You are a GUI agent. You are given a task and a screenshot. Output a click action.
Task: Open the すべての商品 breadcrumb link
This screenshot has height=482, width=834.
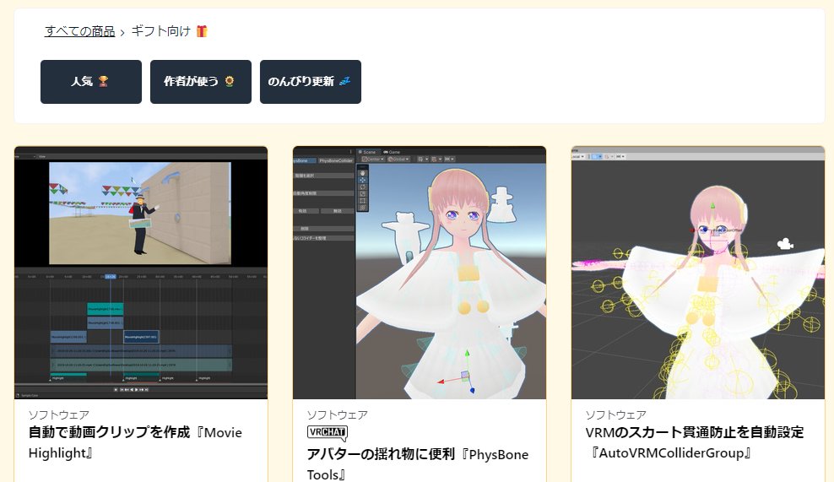80,31
